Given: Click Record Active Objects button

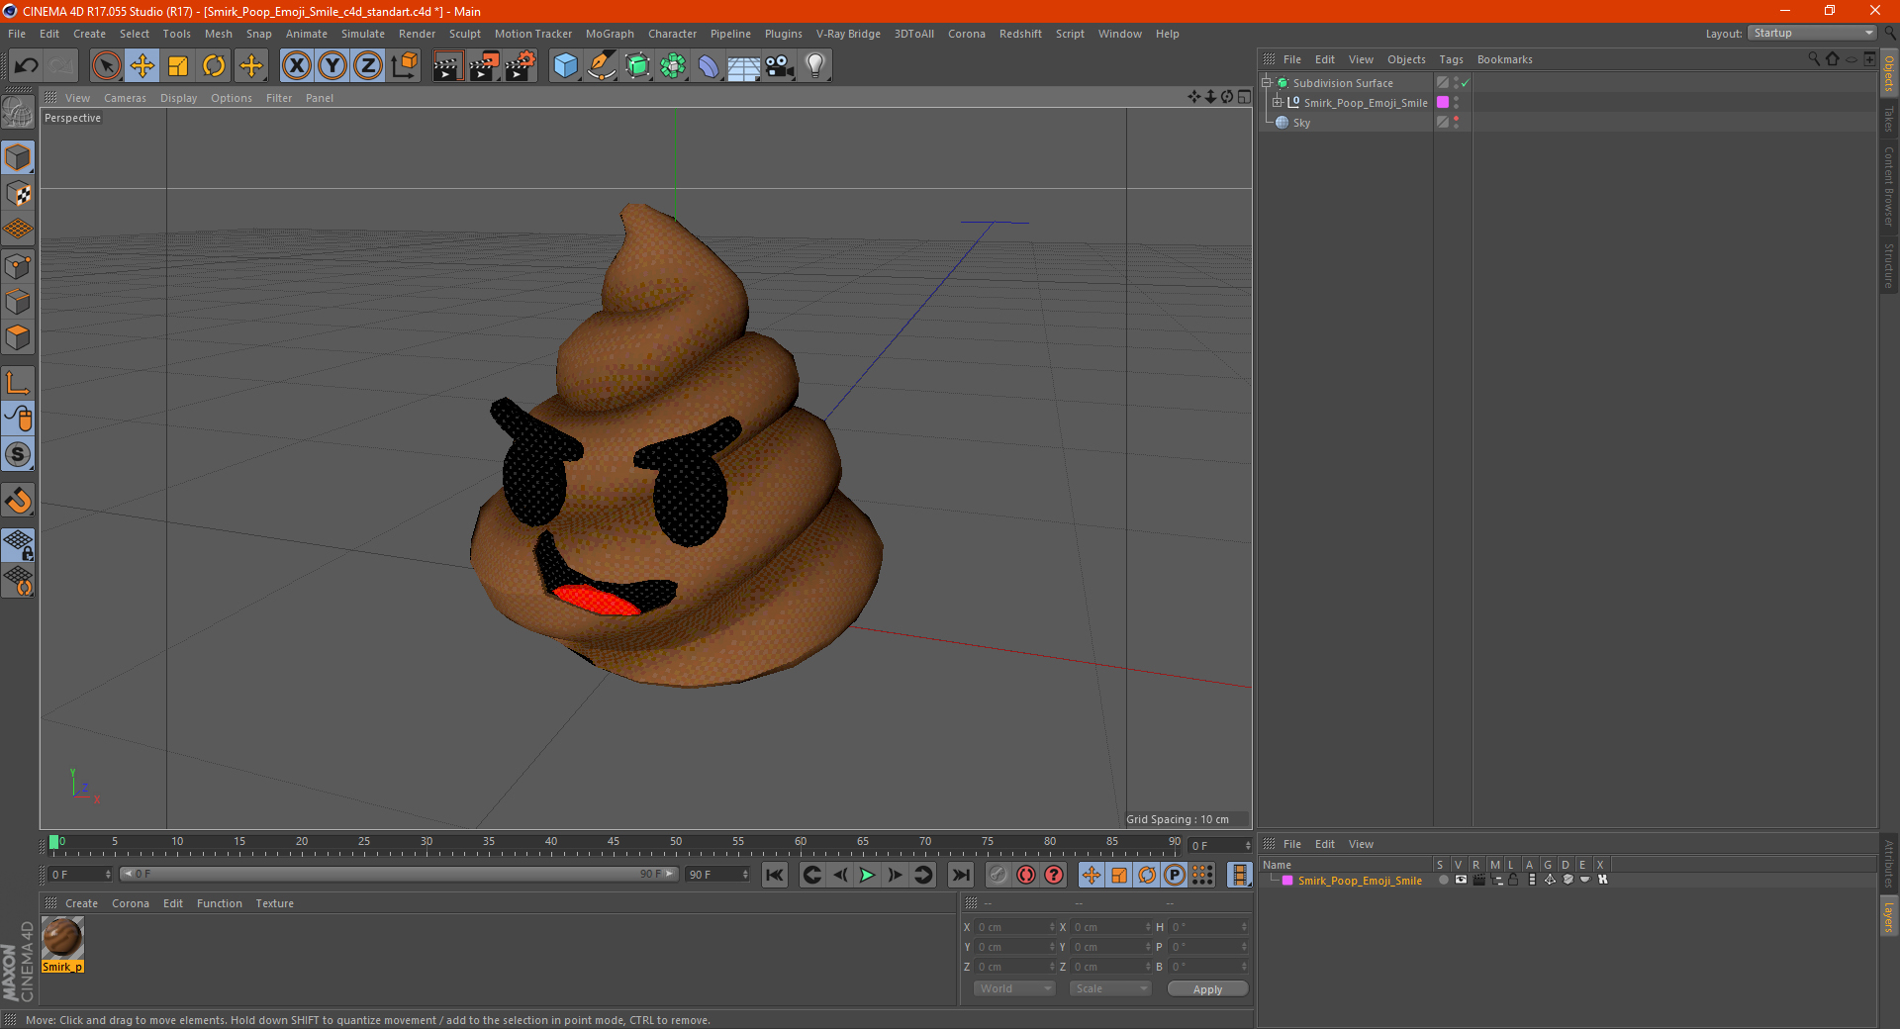Looking at the screenshot, I should 998,875.
